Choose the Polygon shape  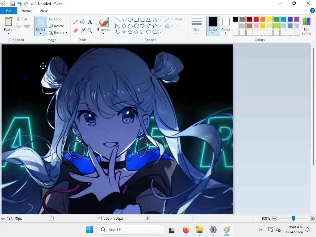(x=149, y=19)
